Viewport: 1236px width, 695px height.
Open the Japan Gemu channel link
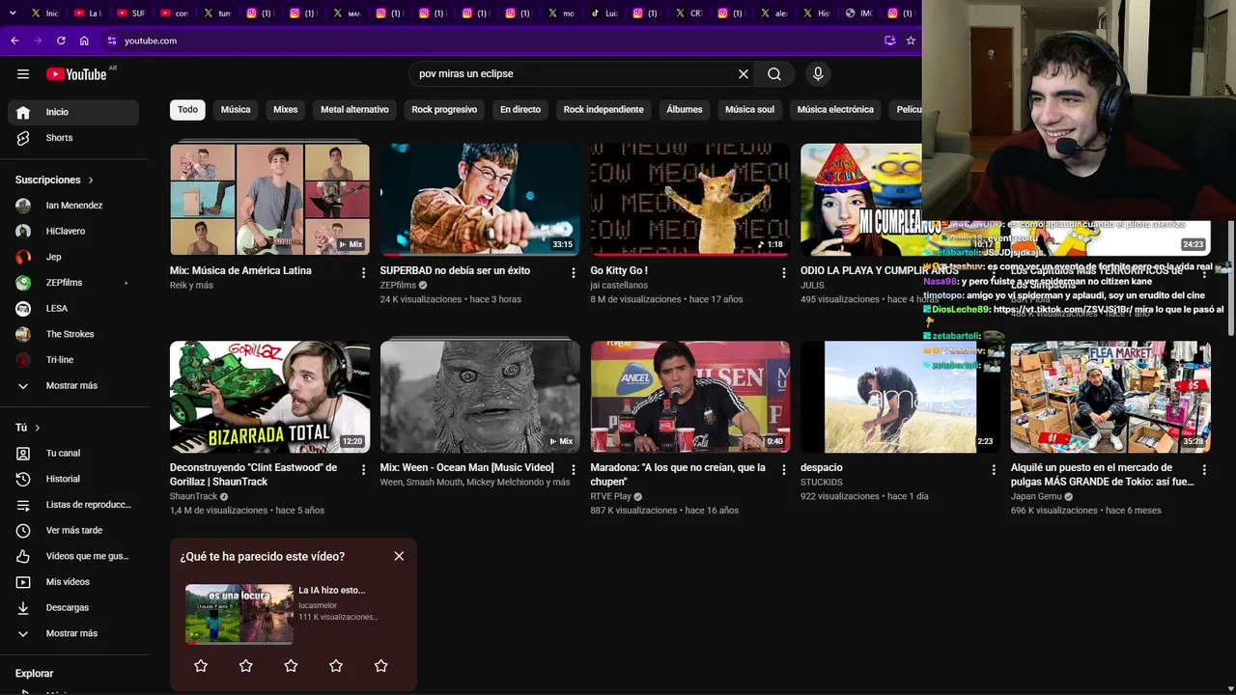click(1036, 496)
